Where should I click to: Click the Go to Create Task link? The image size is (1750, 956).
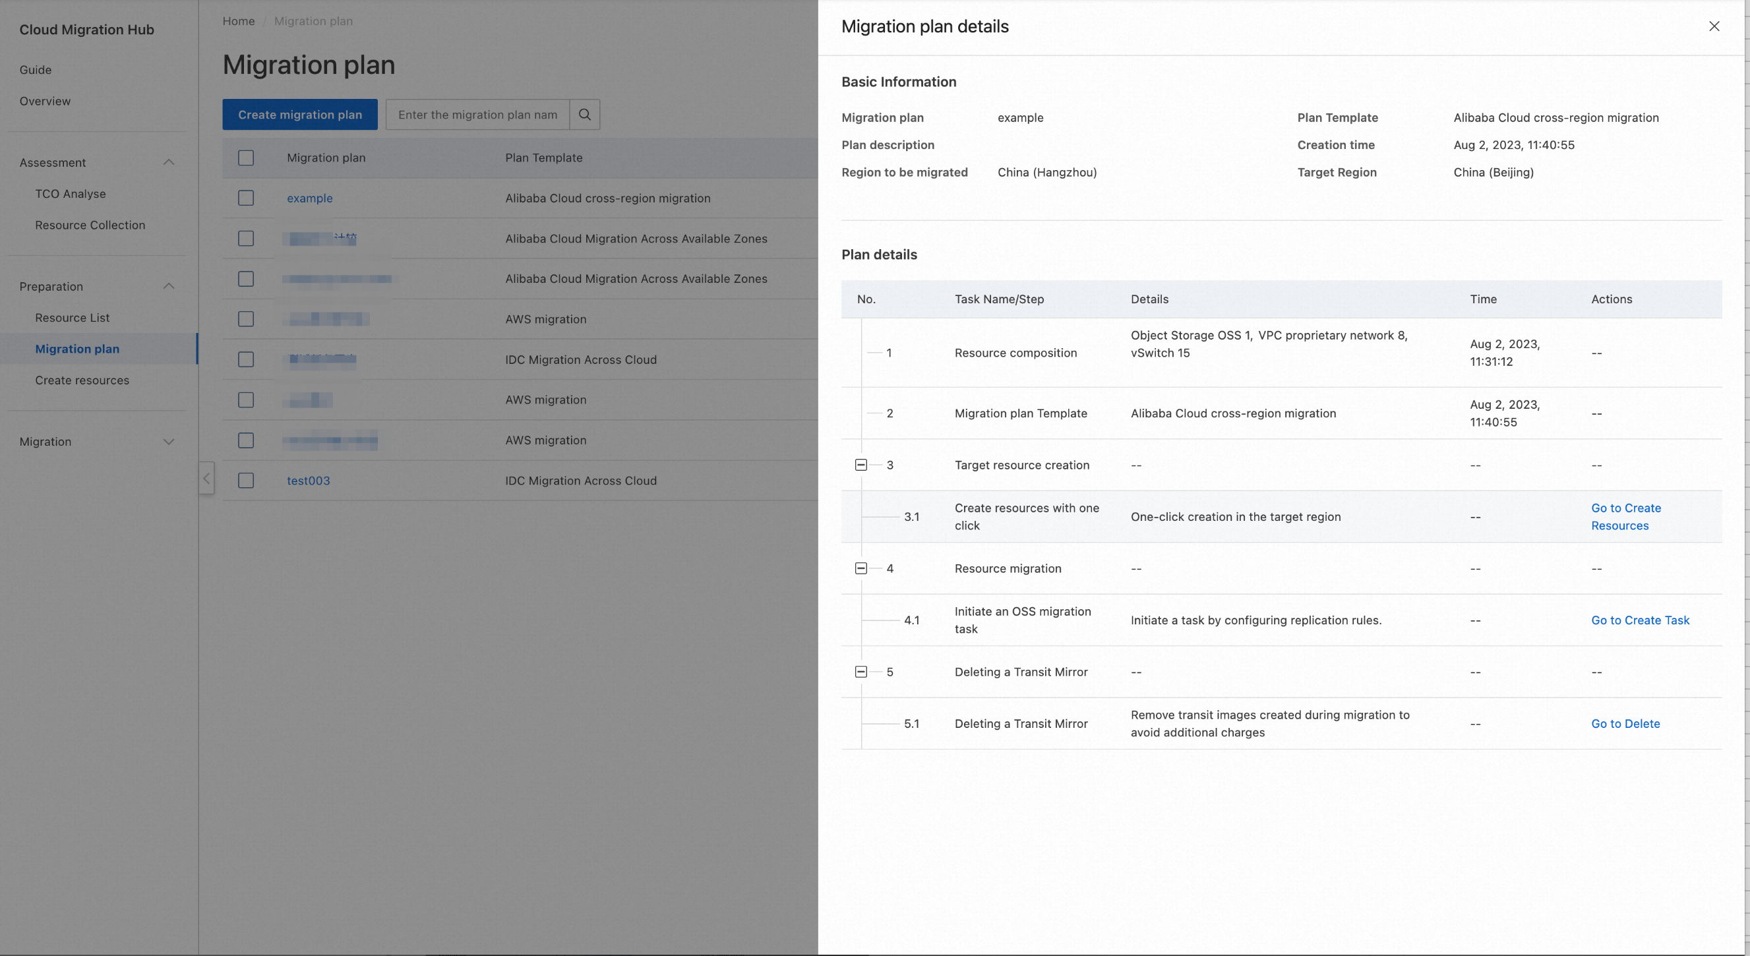tap(1639, 620)
